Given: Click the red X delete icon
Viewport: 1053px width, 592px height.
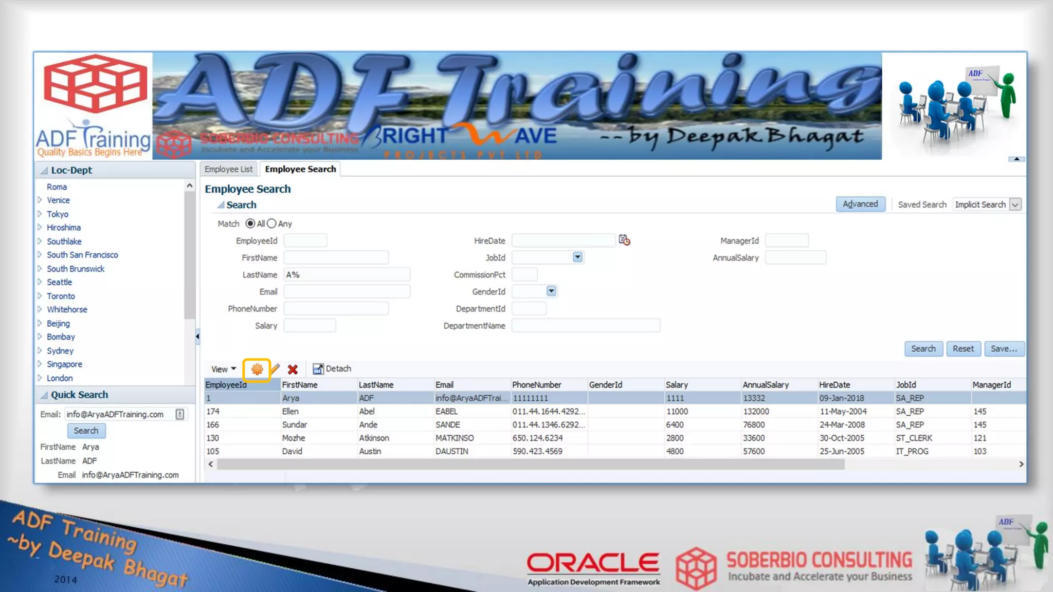Looking at the screenshot, I should [293, 369].
